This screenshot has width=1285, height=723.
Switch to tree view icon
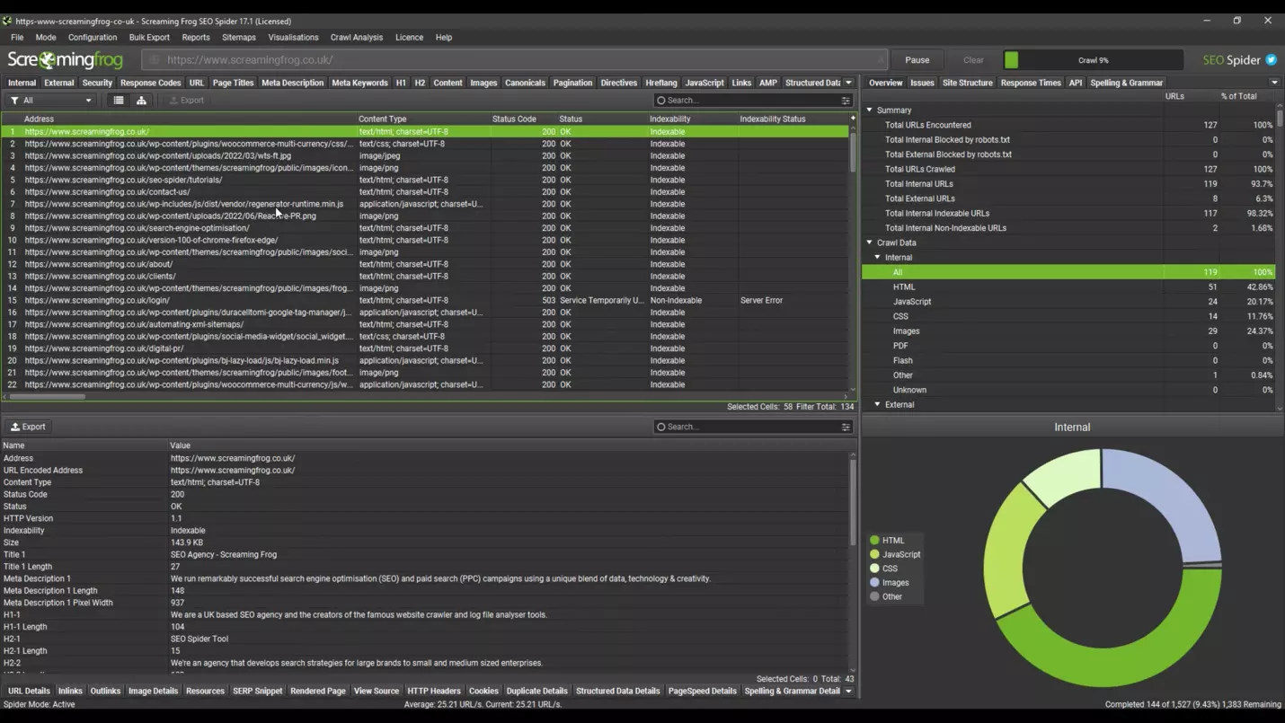[141, 101]
